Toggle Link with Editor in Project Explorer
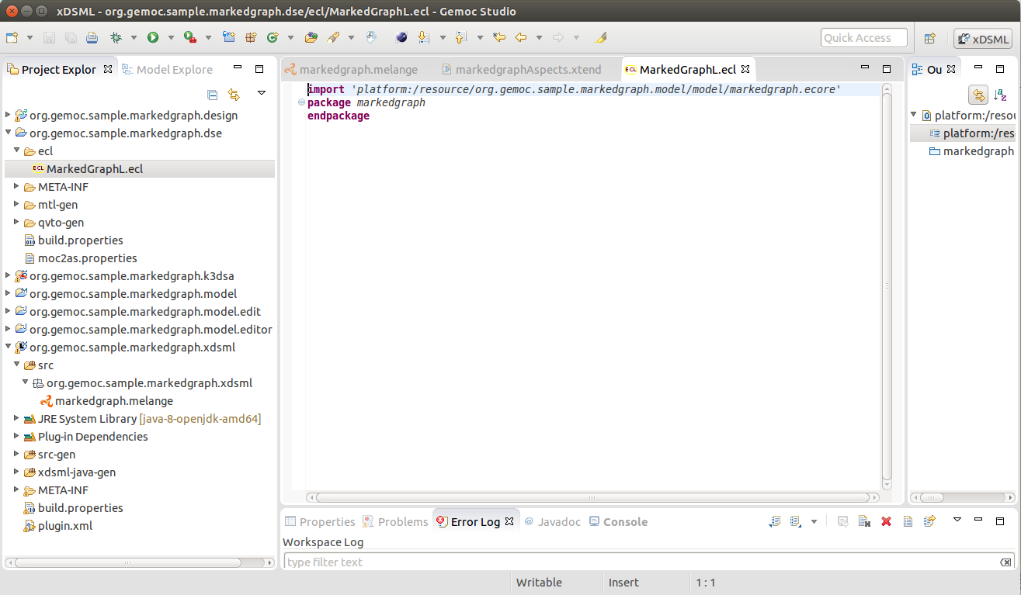Image resolution: width=1021 pixels, height=595 pixels. (234, 95)
